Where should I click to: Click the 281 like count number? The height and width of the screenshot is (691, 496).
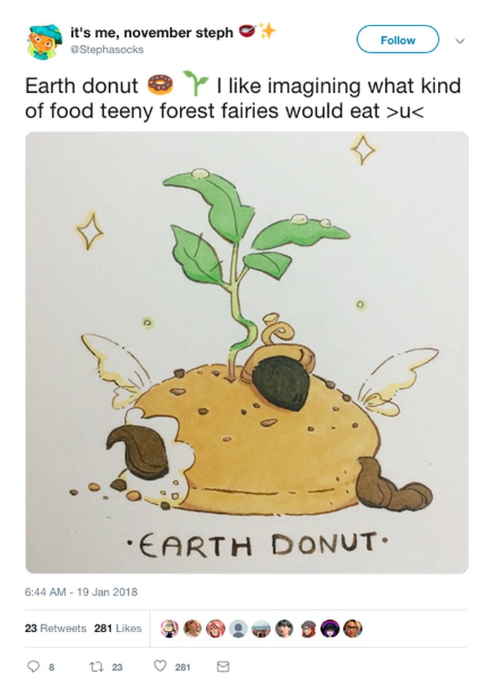tap(183, 668)
